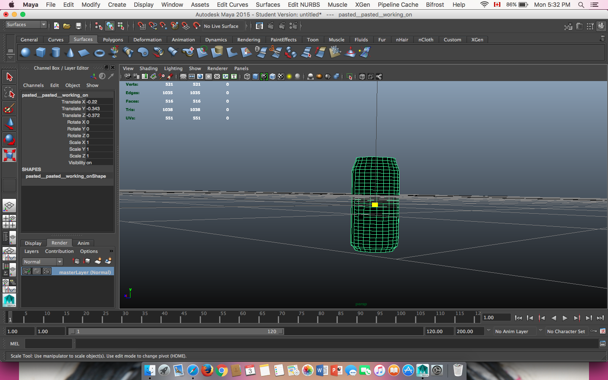Enable use all lights in viewport
The image size is (608, 380).
[289, 76]
